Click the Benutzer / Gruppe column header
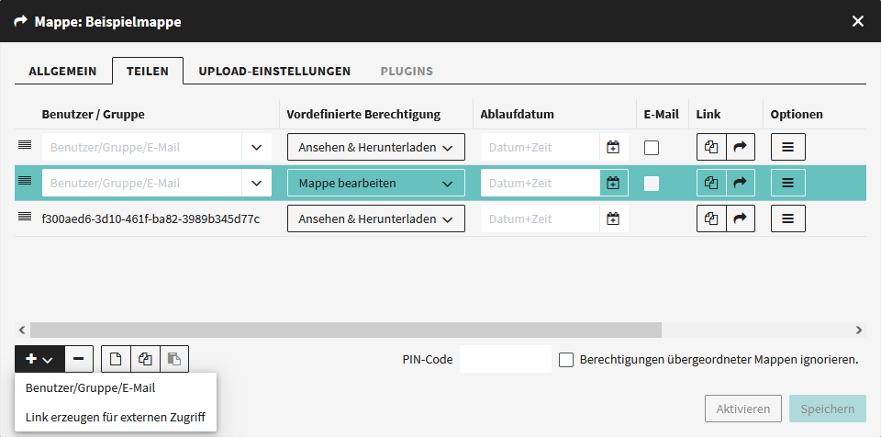 (93, 114)
